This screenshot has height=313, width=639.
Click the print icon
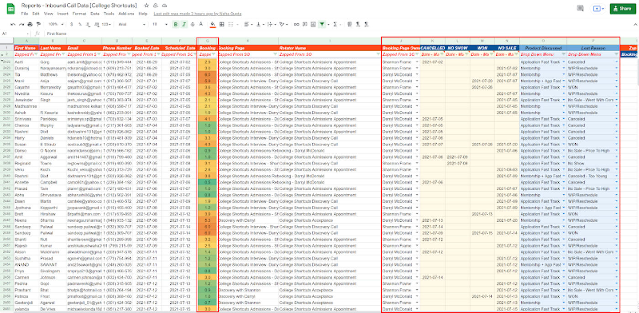(x=30, y=24)
